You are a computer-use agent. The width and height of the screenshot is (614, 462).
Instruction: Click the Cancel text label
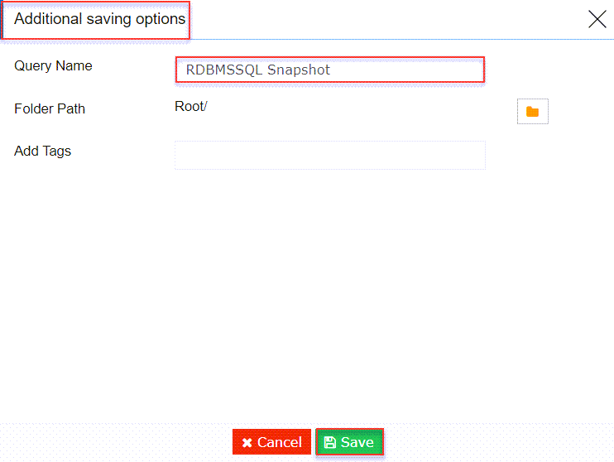click(x=280, y=442)
